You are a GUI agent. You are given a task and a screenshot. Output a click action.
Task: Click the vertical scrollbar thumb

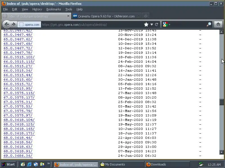point(221,102)
